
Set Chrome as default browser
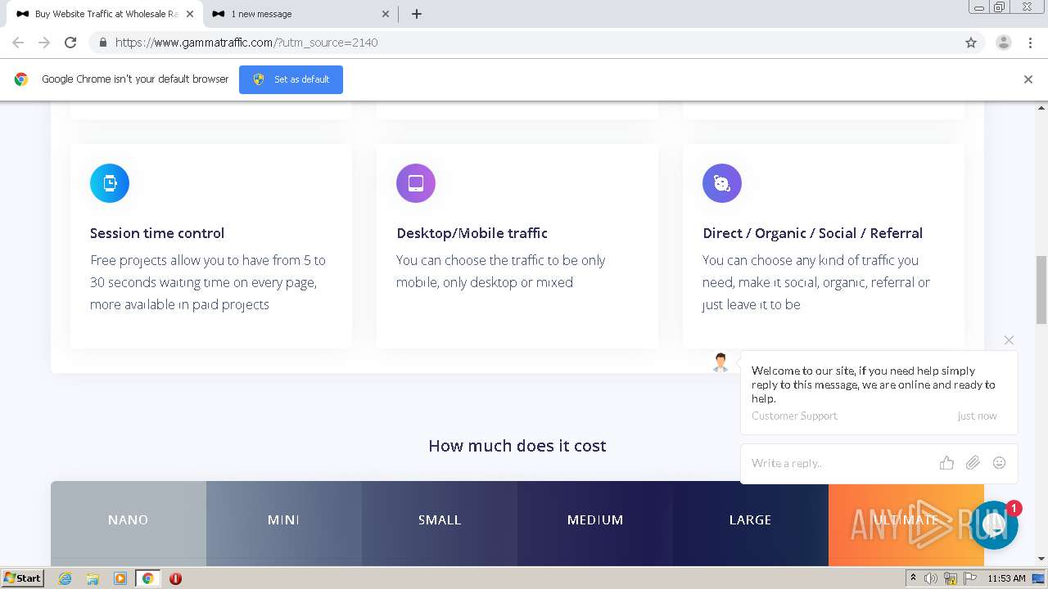291,79
